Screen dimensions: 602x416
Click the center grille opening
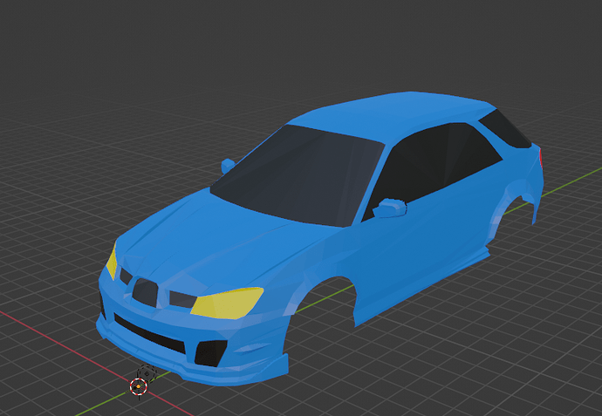pos(144,291)
